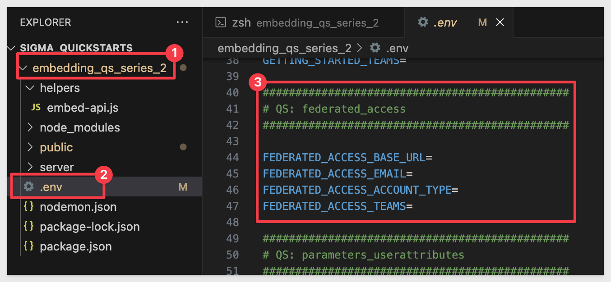611x282 pixels.
Task: Click gear icon in breadcrumb .env
Action: 375,48
